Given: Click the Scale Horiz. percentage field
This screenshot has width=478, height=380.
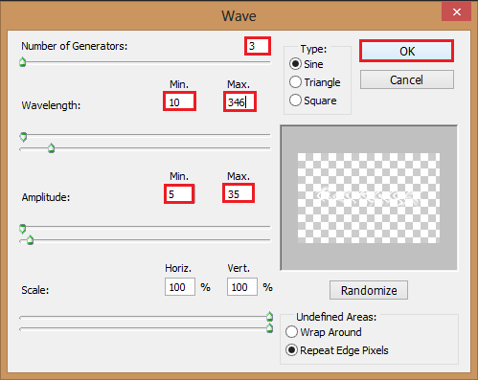Looking at the screenshot, I should 180,287.
